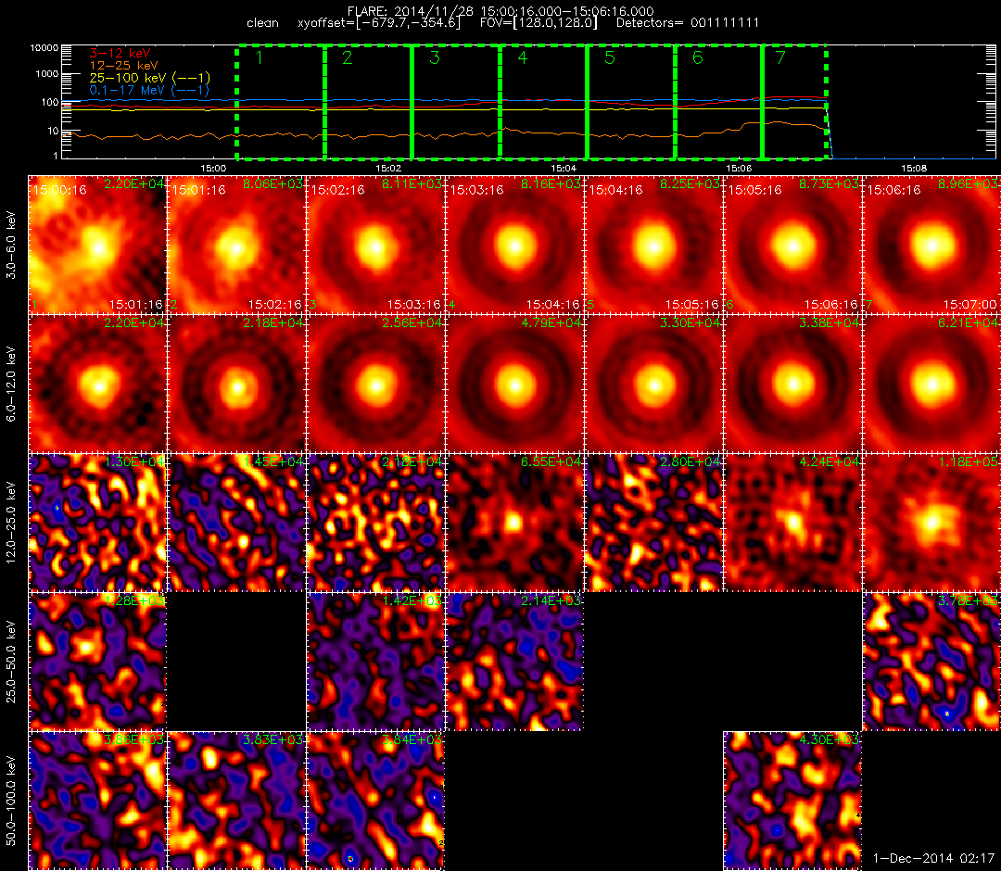Image resolution: width=1001 pixels, height=871 pixels.
Task: Click the 50.0-100.0 keV image with peak 3.86E+03
Action: coord(97,801)
